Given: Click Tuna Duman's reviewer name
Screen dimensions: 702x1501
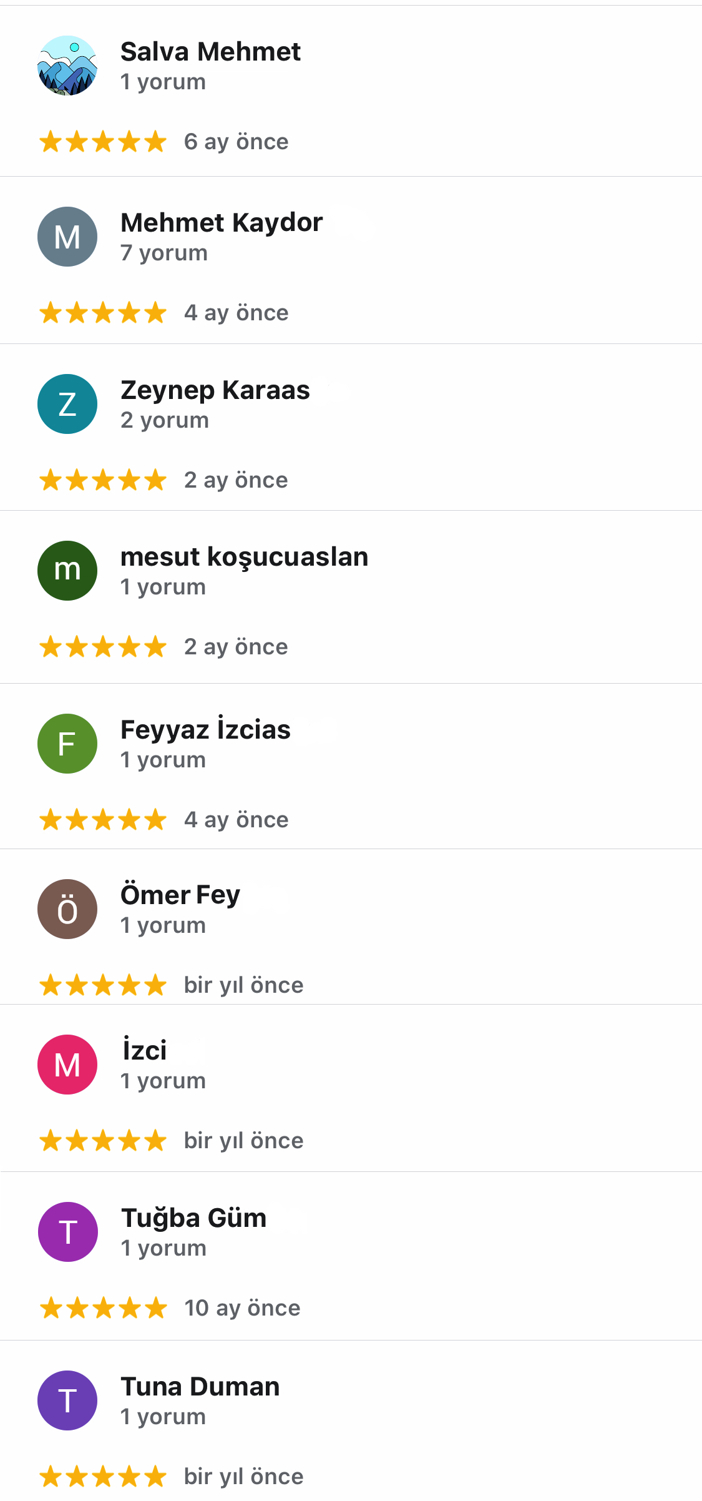Looking at the screenshot, I should (x=200, y=1387).
